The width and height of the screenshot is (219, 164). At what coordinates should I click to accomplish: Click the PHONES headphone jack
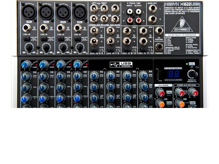click(x=159, y=47)
